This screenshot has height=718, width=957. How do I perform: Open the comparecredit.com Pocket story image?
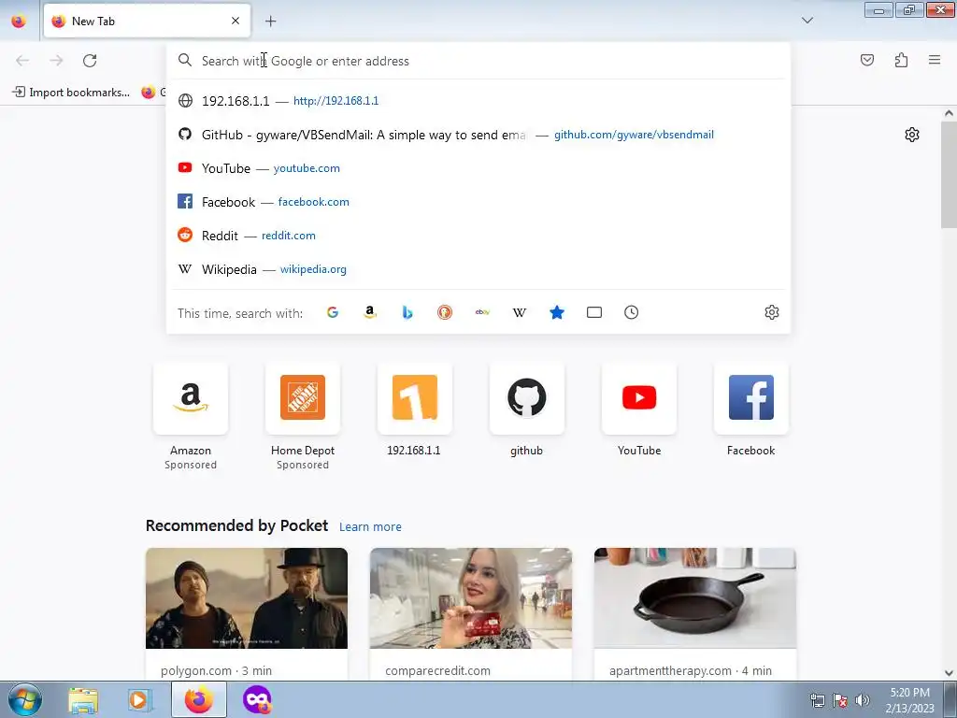[x=471, y=598]
